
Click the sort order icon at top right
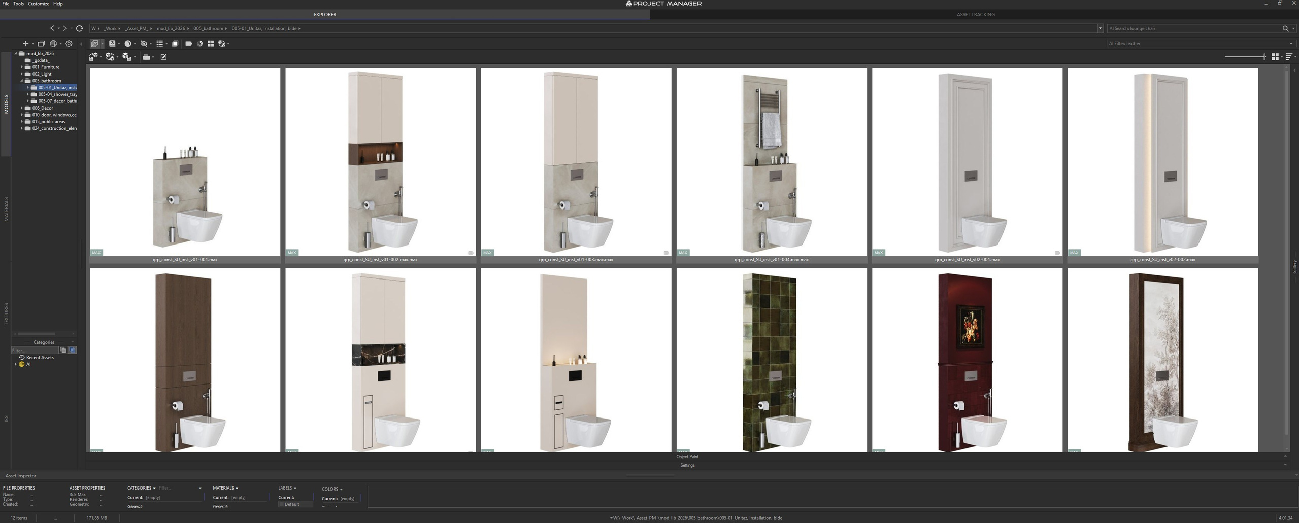(x=1289, y=57)
